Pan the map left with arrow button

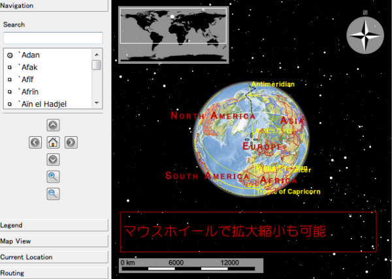pyautogui.click(x=35, y=142)
